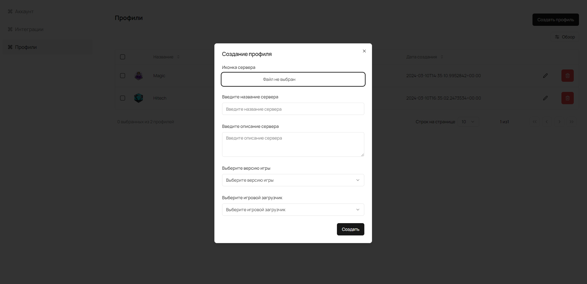The height and width of the screenshot is (284, 587).
Task: Switch to the Интеграции section
Action: (29, 29)
